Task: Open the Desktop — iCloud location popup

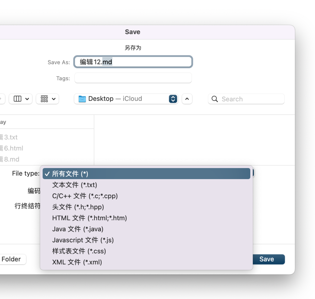Action: click(126, 99)
